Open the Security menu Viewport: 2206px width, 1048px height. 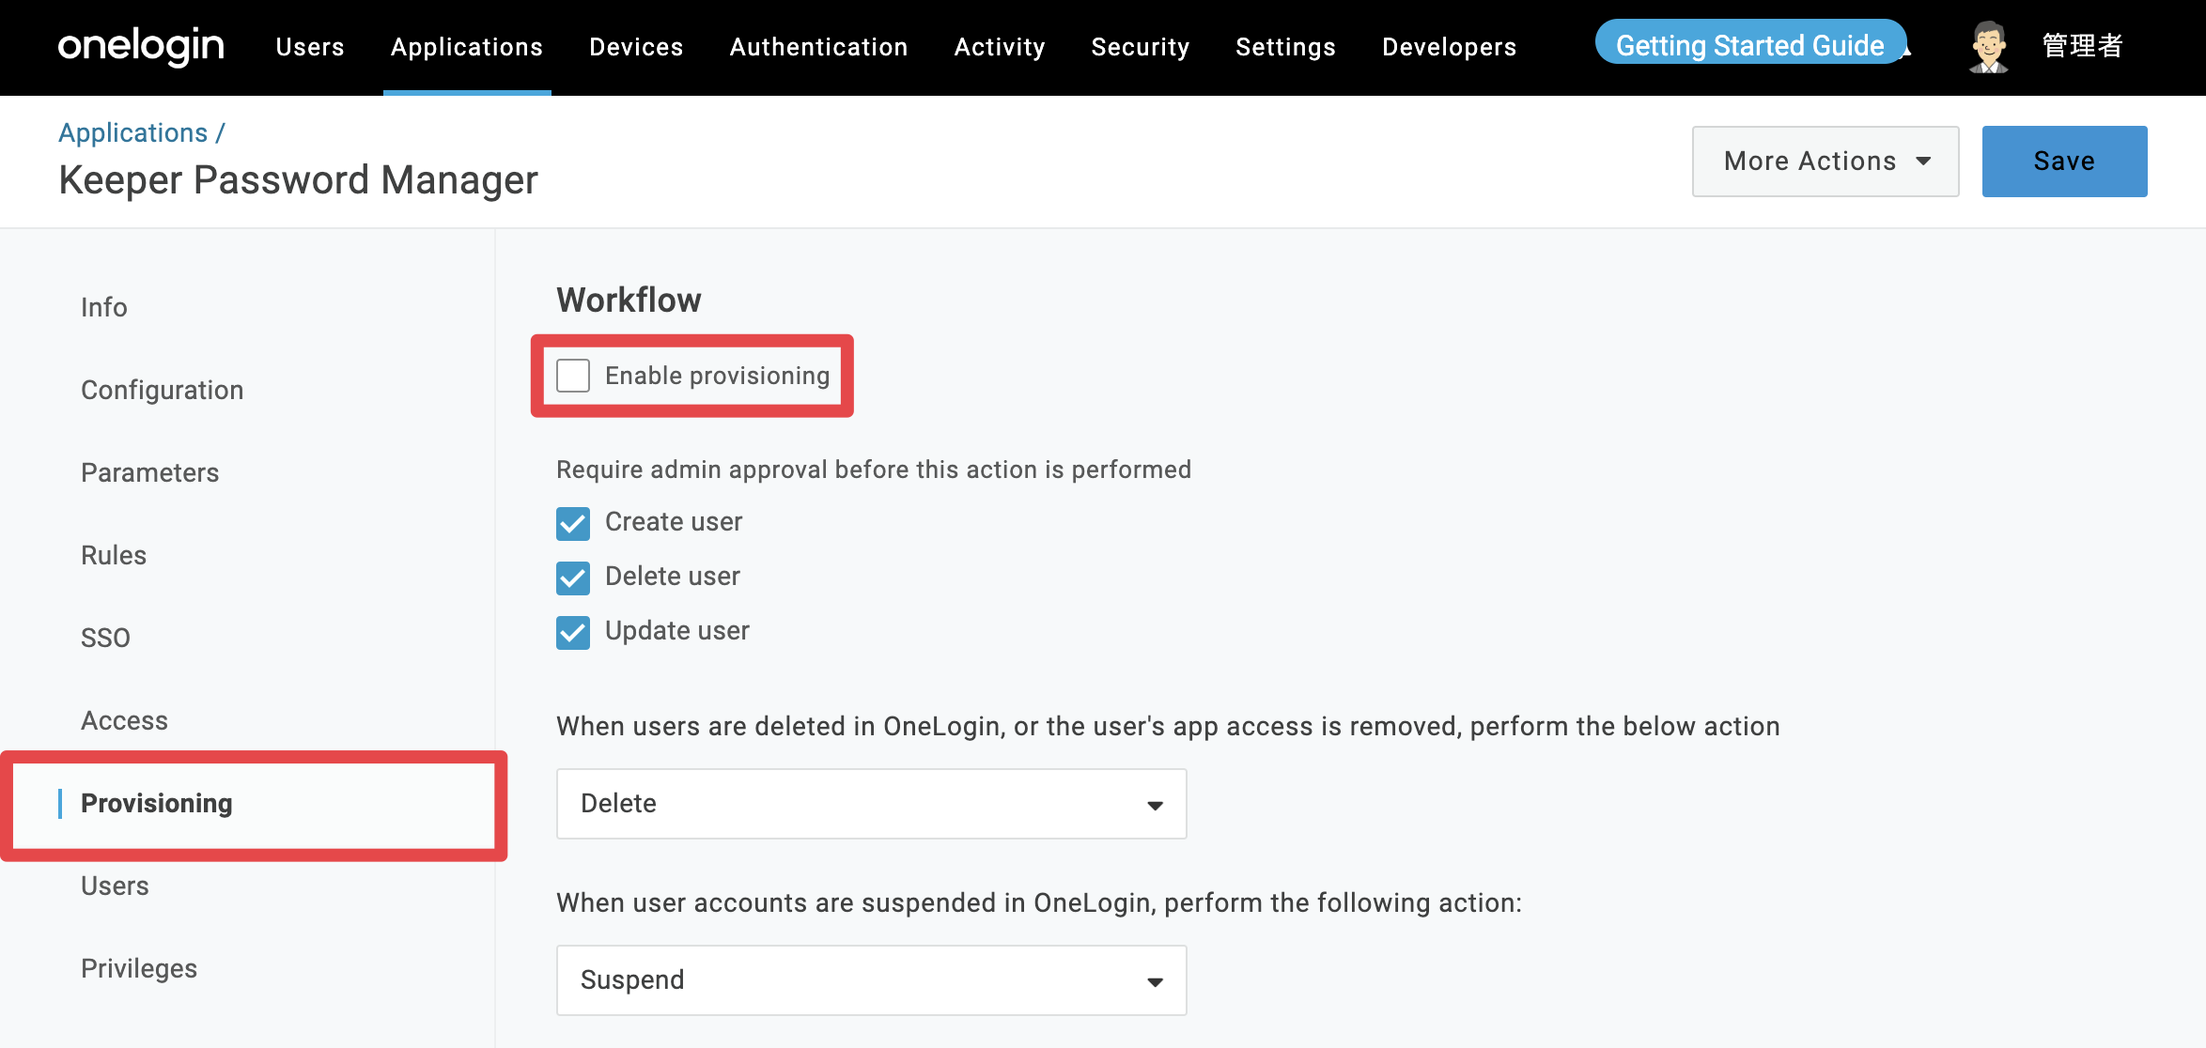click(x=1141, y=47)
